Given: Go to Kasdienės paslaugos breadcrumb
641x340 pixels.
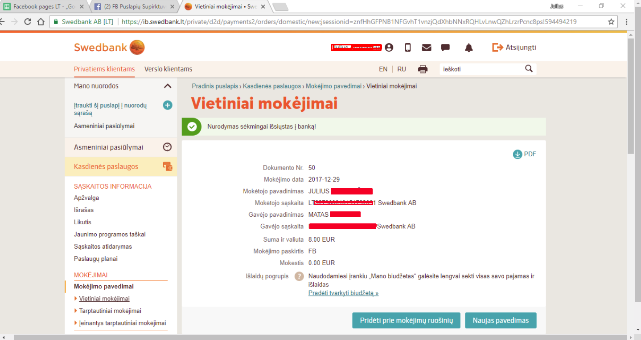Looking at the screenshot, I should coord(272,86).
